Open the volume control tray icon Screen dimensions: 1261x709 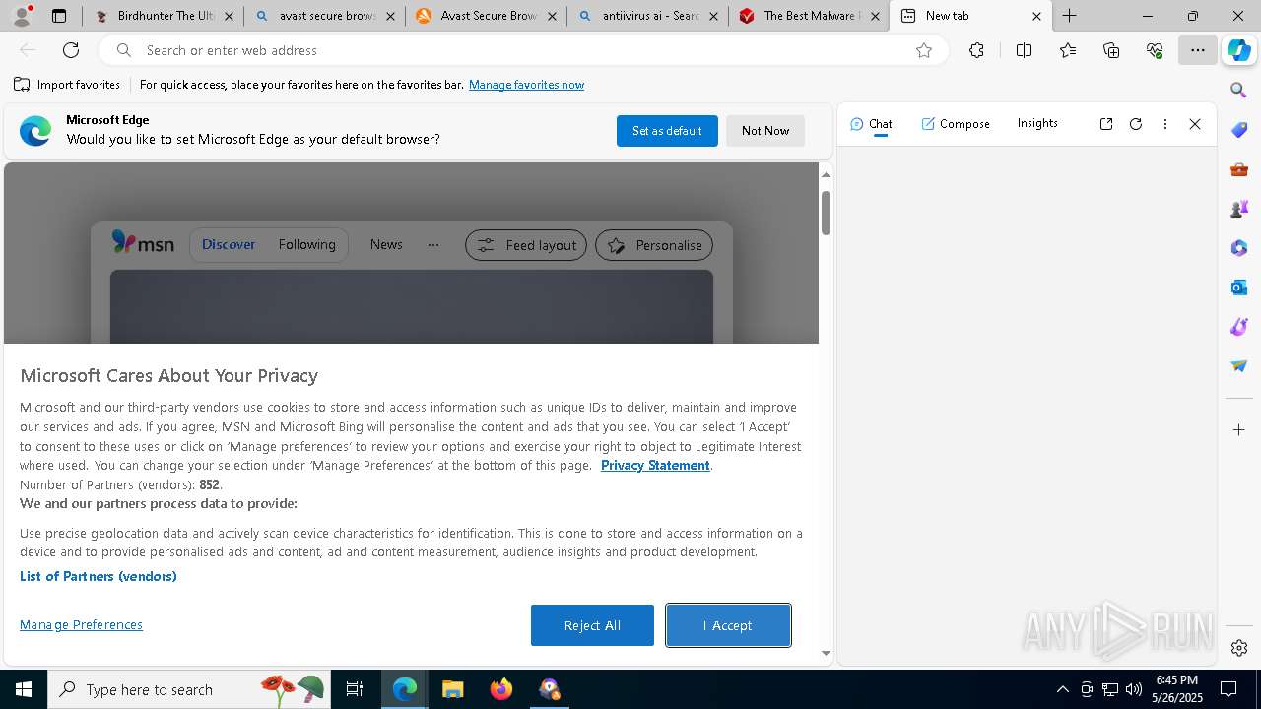point(1133,689)
